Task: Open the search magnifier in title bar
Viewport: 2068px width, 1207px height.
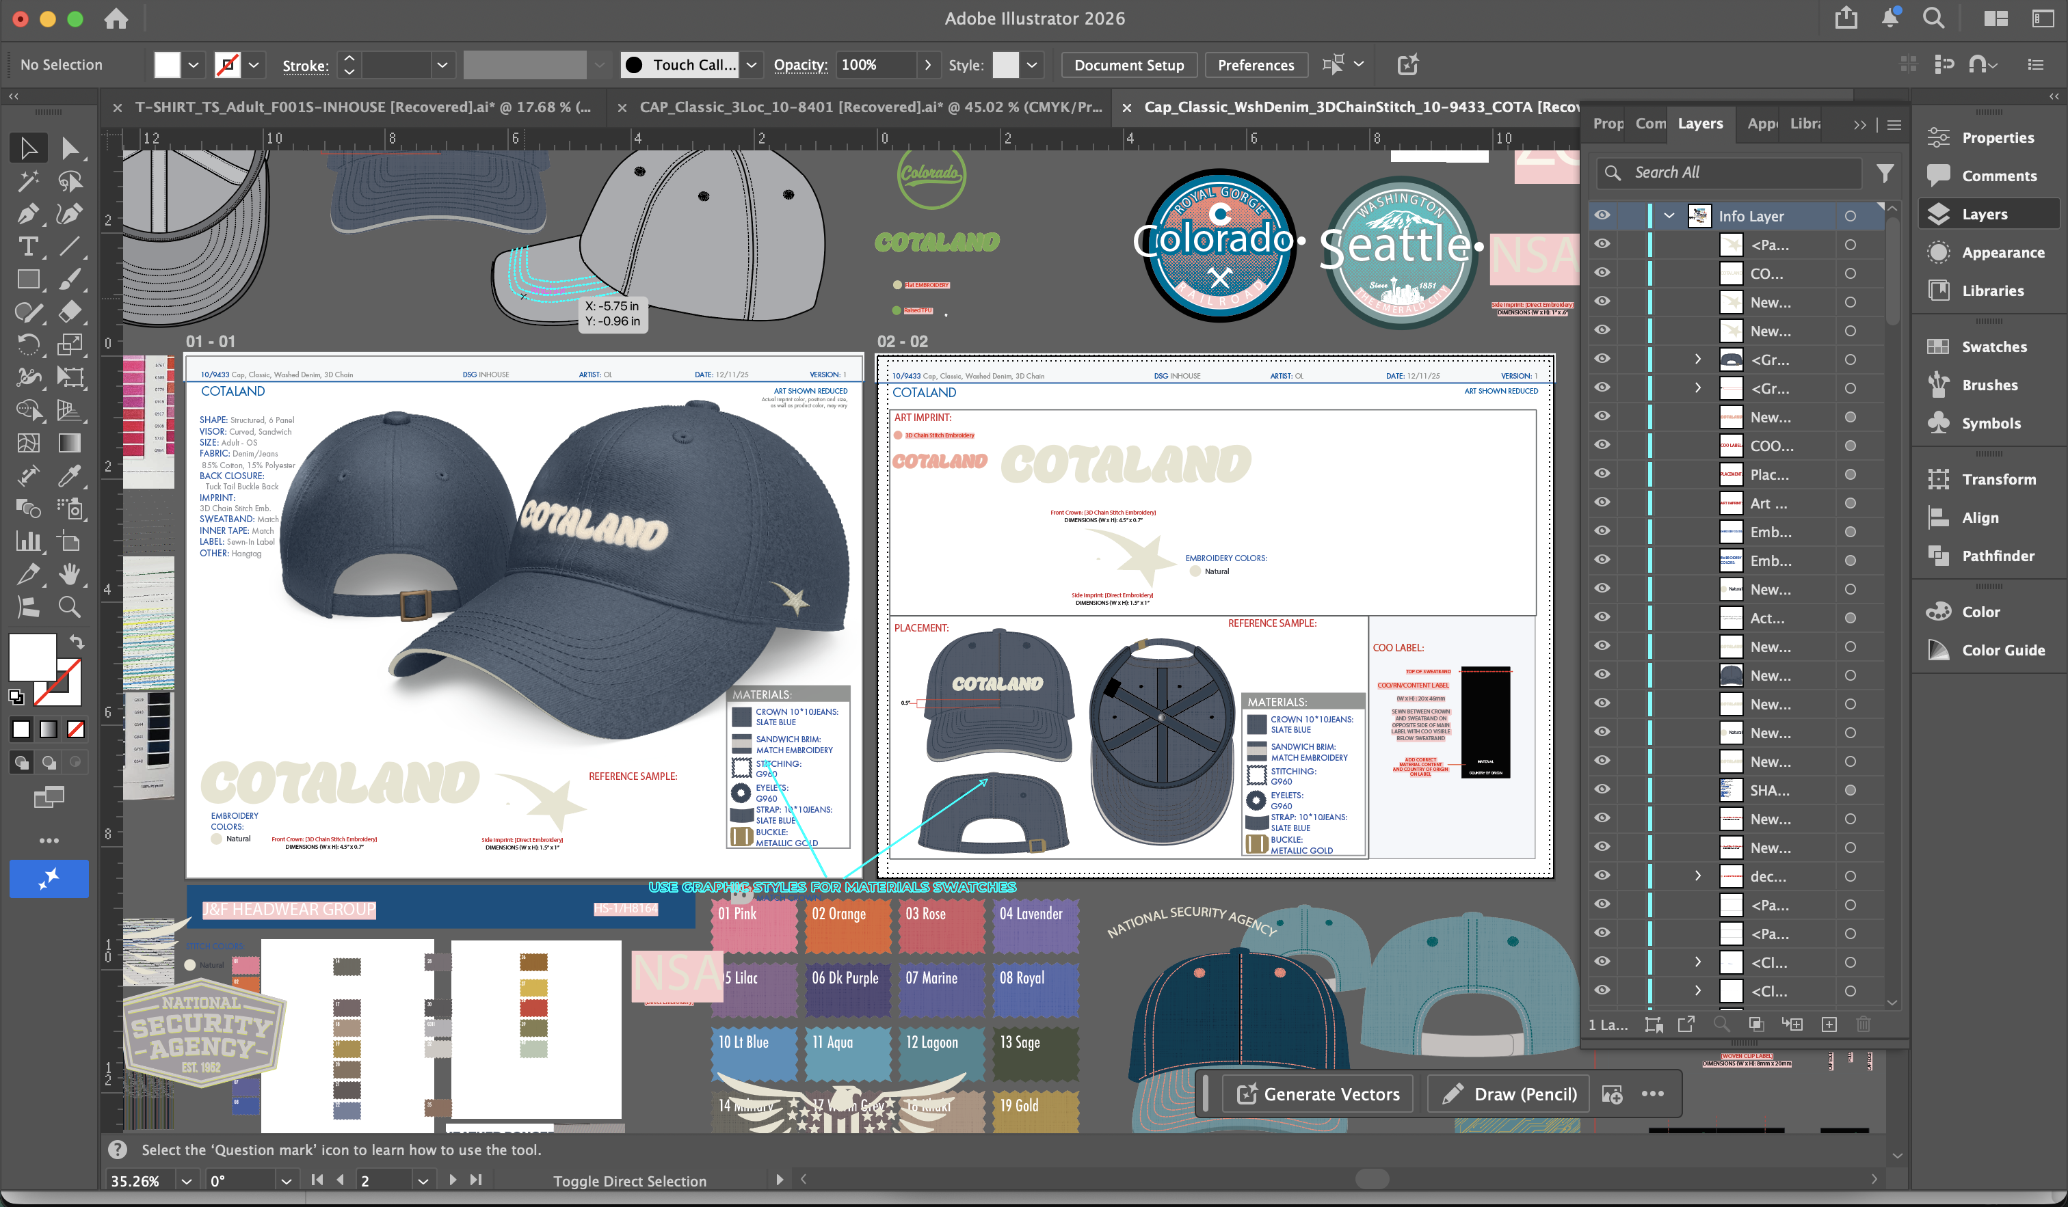Action: (x=1933, y=18)
